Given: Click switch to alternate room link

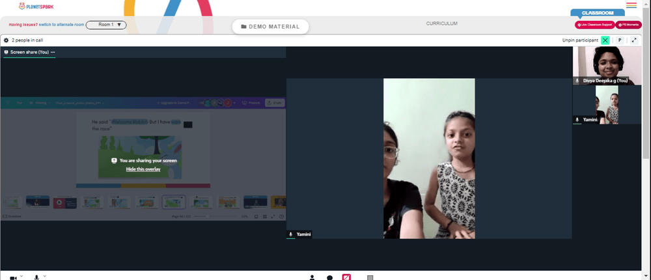Looking at the screenshot, I should [61, 25].
